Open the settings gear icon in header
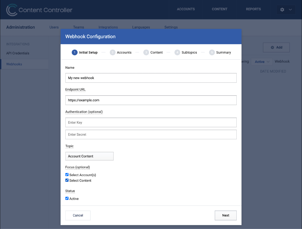Screen dimensions: 302x229 coord(282,10)
